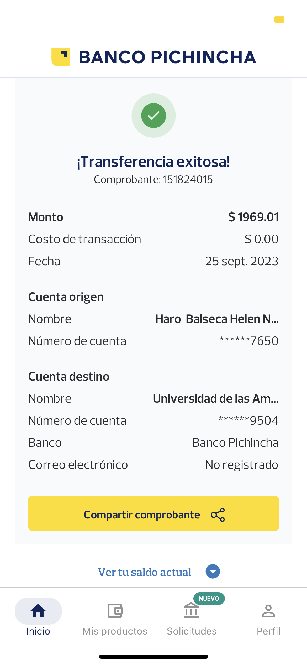The image size is (307, 665).
Task: Tap the truncated origin name Haro Balseca
Action: pyautogui.click(x=217, y=319)
